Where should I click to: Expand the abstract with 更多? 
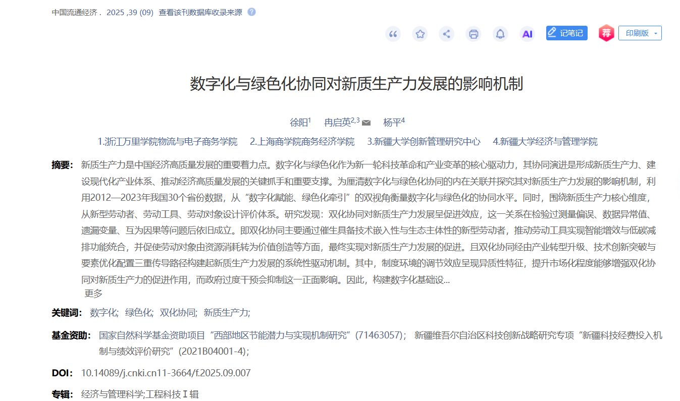(93, 294)
